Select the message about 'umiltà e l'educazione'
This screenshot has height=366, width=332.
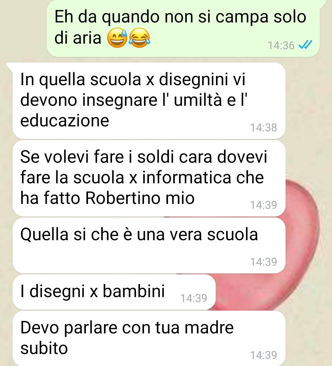point(149,101)
